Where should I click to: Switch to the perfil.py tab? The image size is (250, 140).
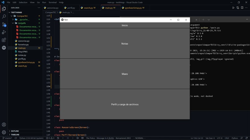pyautogui.click(x=71, y=8)
